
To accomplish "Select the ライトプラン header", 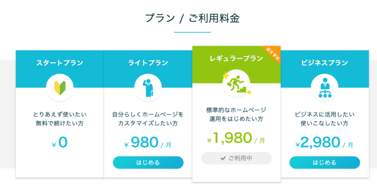I will tap(148, 63).
